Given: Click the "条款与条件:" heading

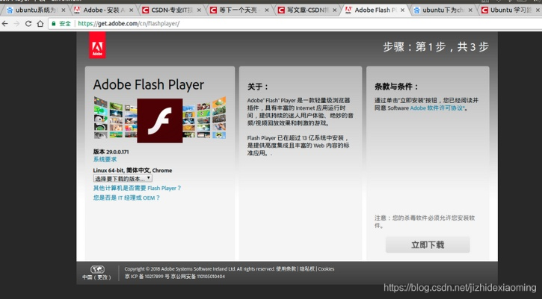Looking at the screenshot, I should pyautogui.click(x=396, y=87).
